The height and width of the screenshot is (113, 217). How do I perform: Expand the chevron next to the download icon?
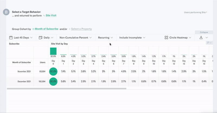point(207,38)
